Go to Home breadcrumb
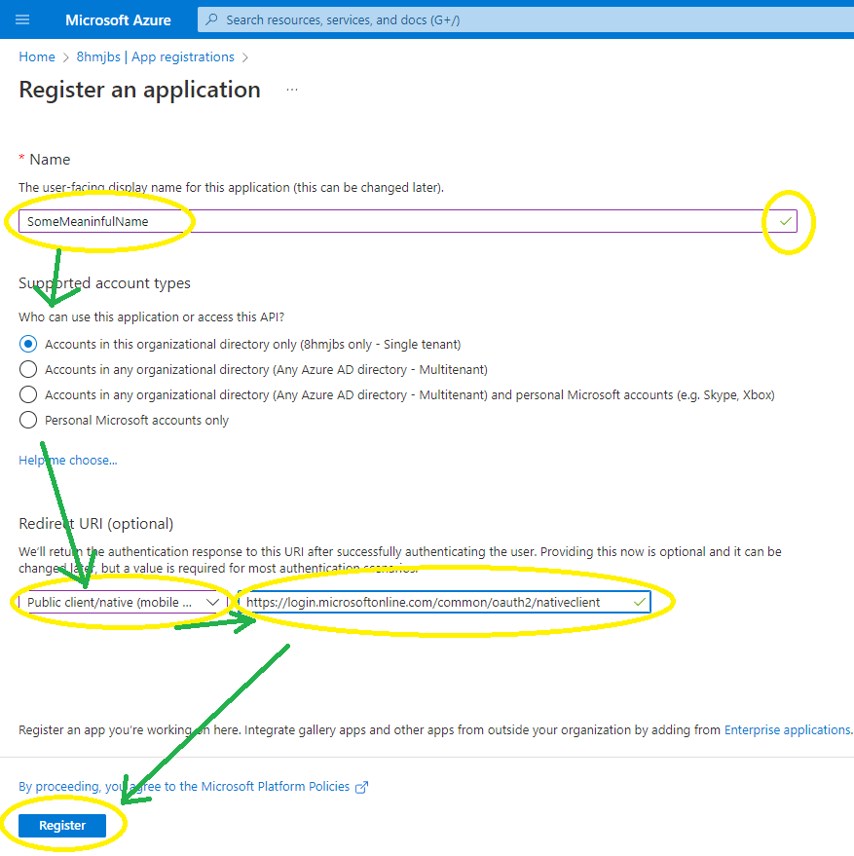The image size is (854, 856). pyautogui.click(x=37, y=56)
